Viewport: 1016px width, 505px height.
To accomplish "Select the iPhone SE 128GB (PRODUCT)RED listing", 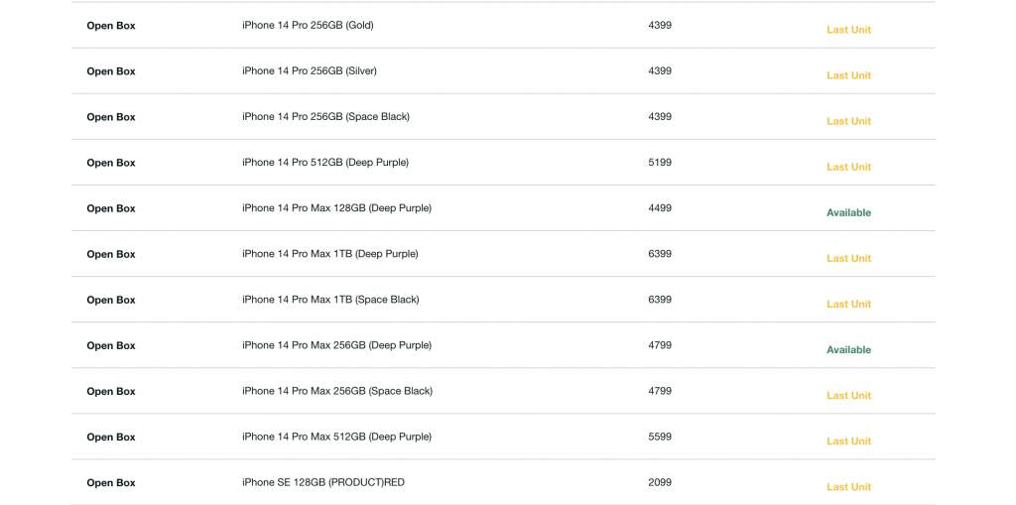I will (323, 482).
